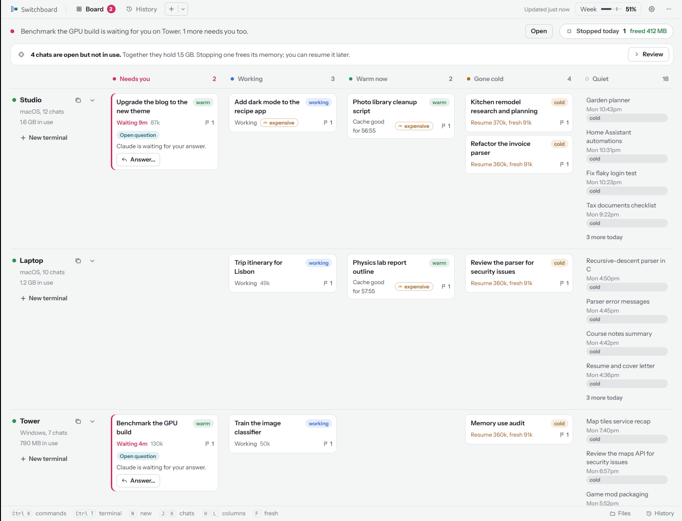
Task: Click the copy icon beside Tower
Action: (x=78, y=422)
